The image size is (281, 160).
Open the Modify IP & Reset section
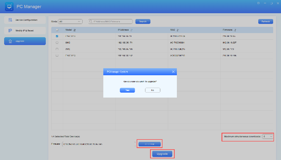(25, 31)
